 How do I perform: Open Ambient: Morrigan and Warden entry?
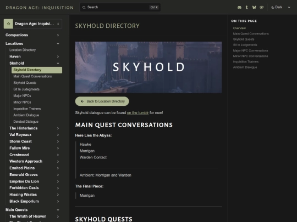click(105, 175)
